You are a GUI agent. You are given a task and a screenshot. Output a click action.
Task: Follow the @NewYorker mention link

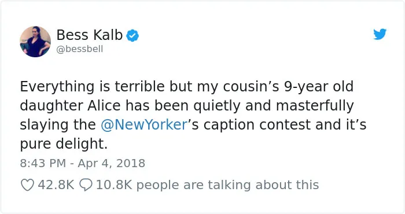pos(144,125)
